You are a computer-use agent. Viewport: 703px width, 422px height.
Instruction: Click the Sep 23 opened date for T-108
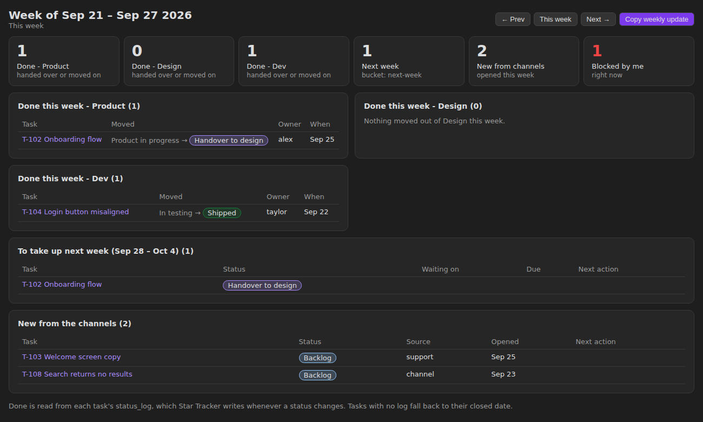pos(503,374)
